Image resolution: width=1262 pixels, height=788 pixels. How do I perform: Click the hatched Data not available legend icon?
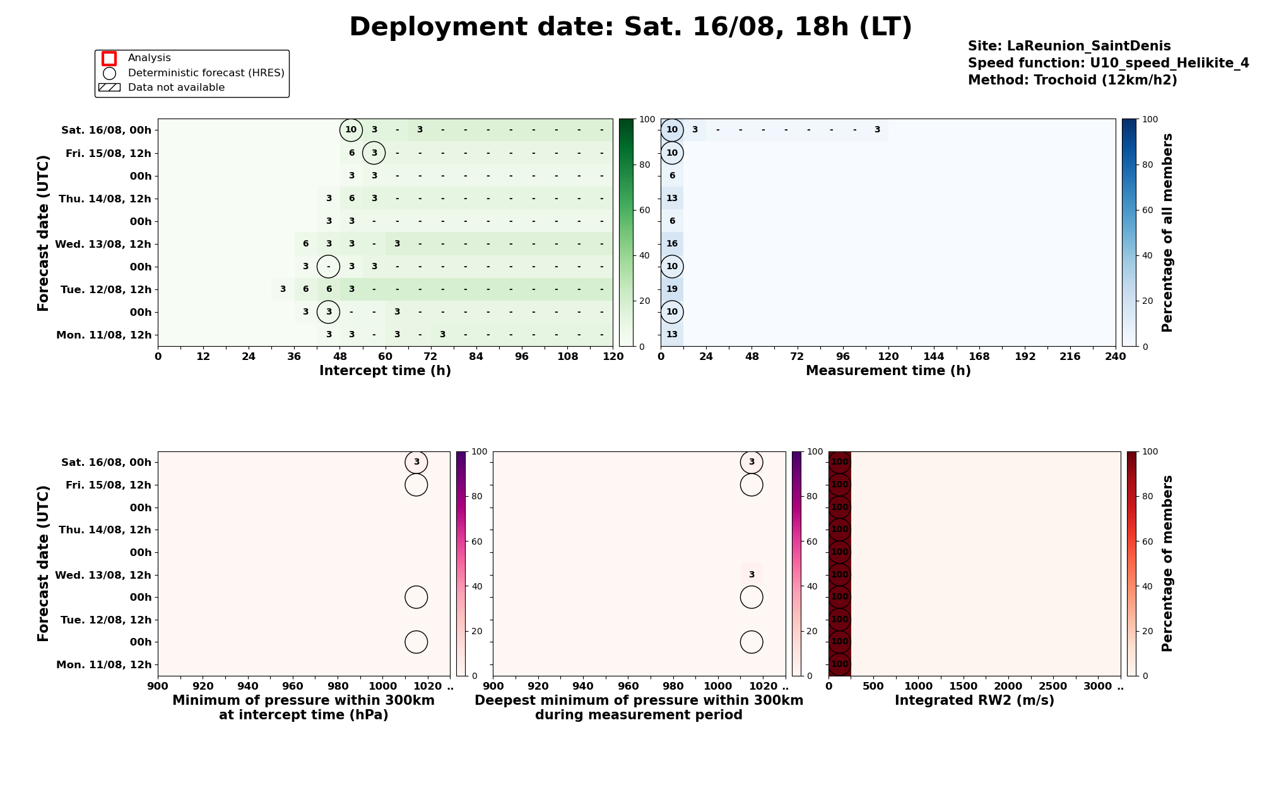109,88
